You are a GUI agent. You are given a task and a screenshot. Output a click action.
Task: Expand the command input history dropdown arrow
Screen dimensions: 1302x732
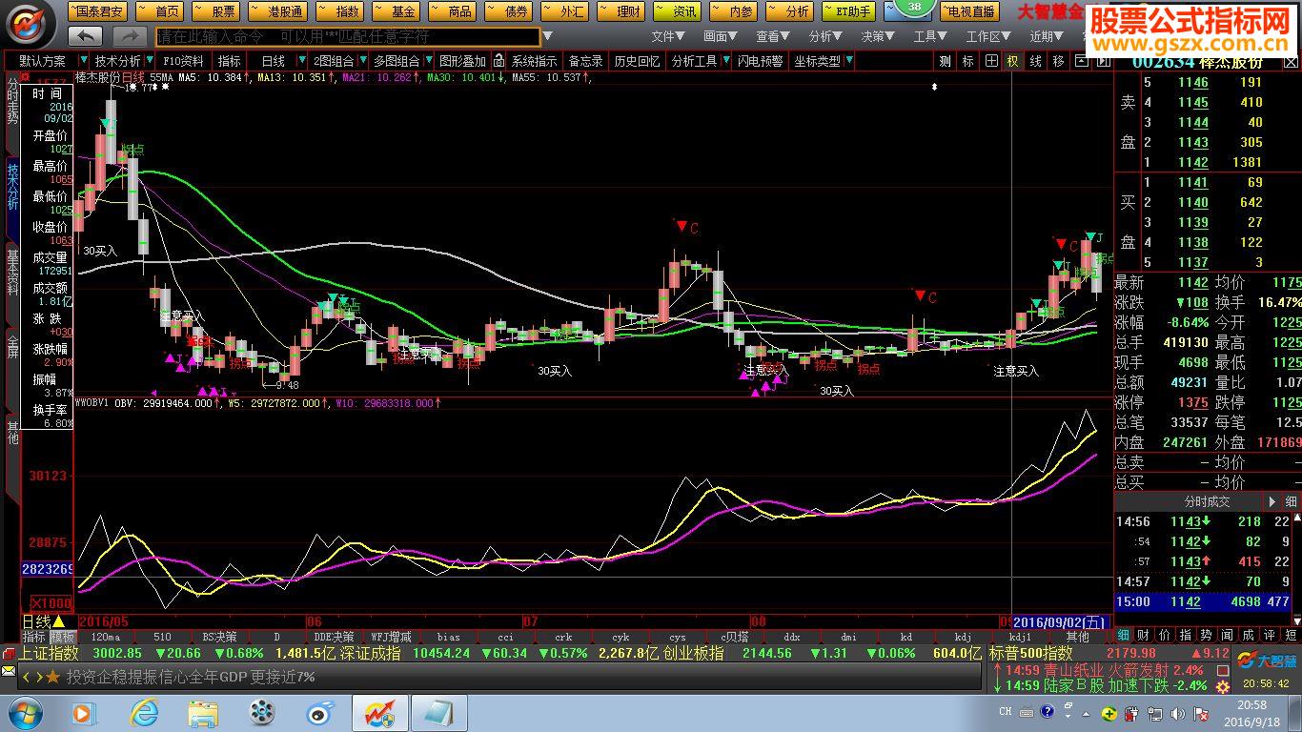coord(547,36)
